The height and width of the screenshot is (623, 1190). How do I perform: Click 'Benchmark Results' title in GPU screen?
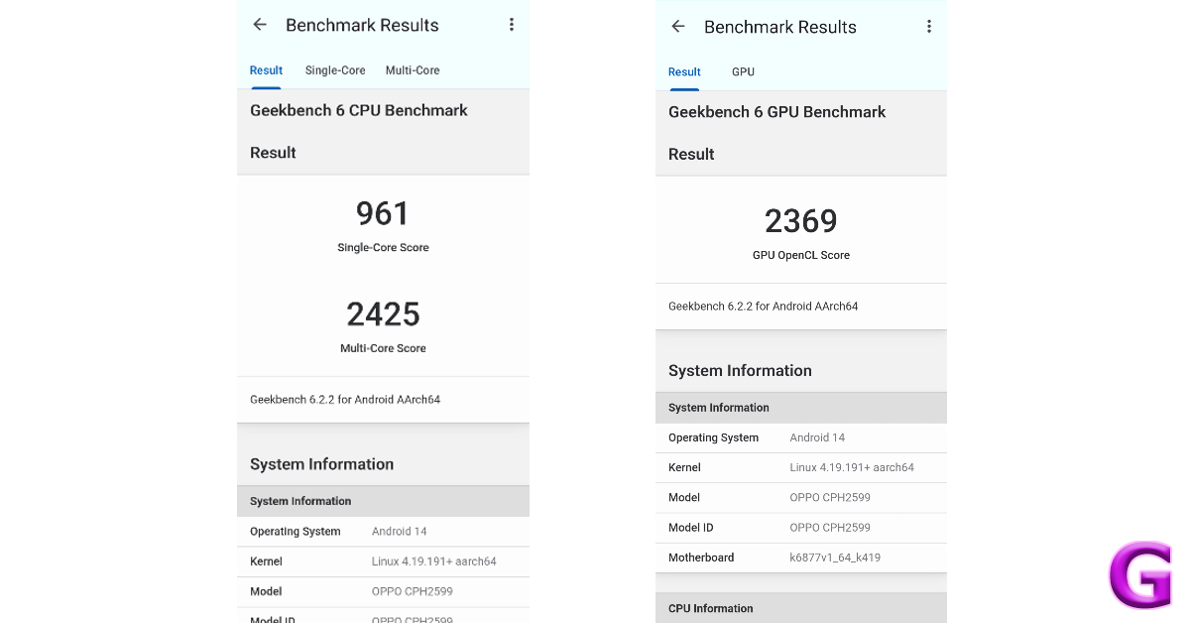click(780, 27)
